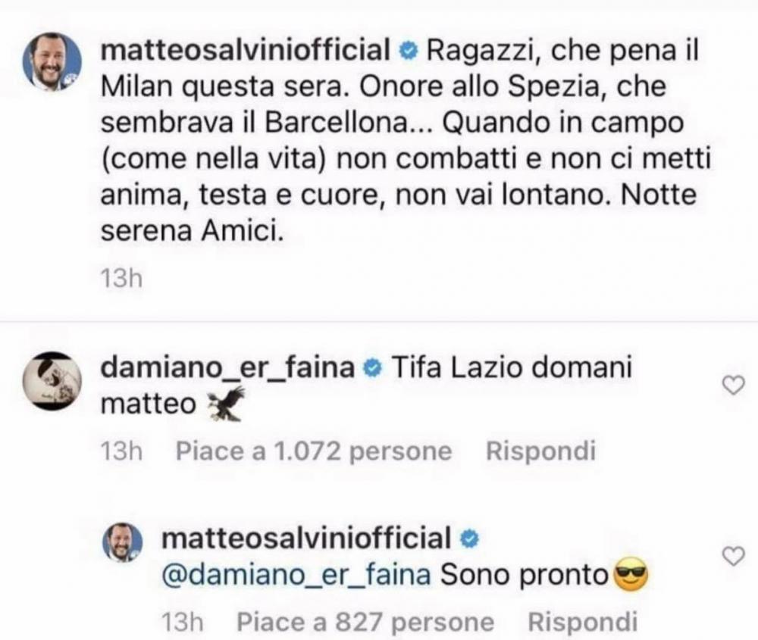Click the damiano_er_faina username
Image resolution: width=758 pixels, height=640 pixels.
(x=227, y=367)
